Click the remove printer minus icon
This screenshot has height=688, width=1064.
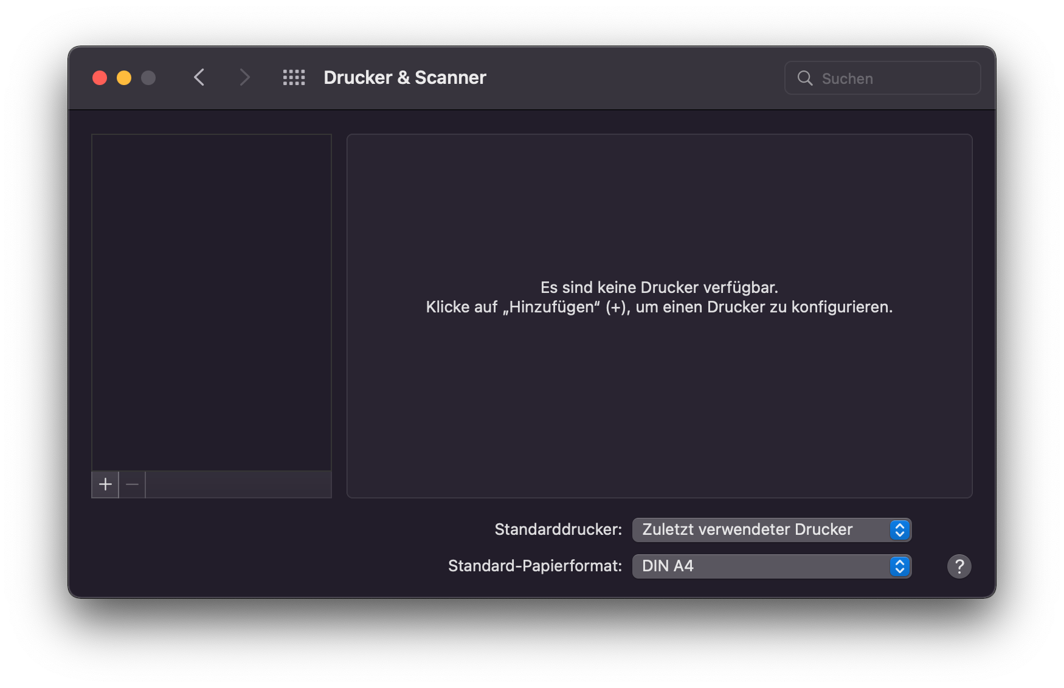coord(132,484)
